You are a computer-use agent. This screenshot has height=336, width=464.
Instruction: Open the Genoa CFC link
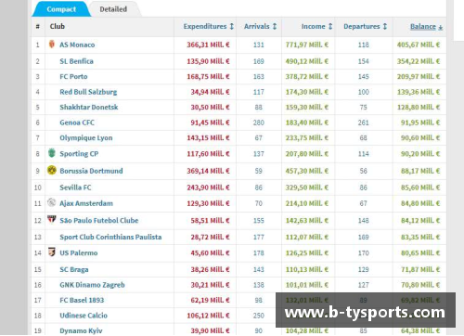coord(77,123)
